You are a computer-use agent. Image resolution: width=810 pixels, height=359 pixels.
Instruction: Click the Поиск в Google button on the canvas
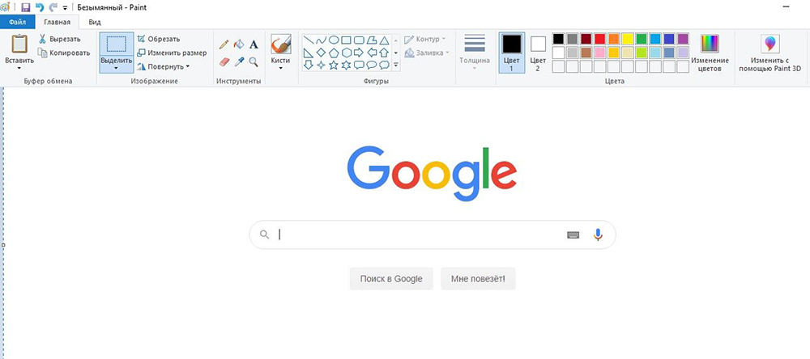click(391, 279)
